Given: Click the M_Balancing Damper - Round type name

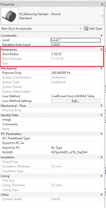Looking at the screenshot, I should click(x=40, y=14).
